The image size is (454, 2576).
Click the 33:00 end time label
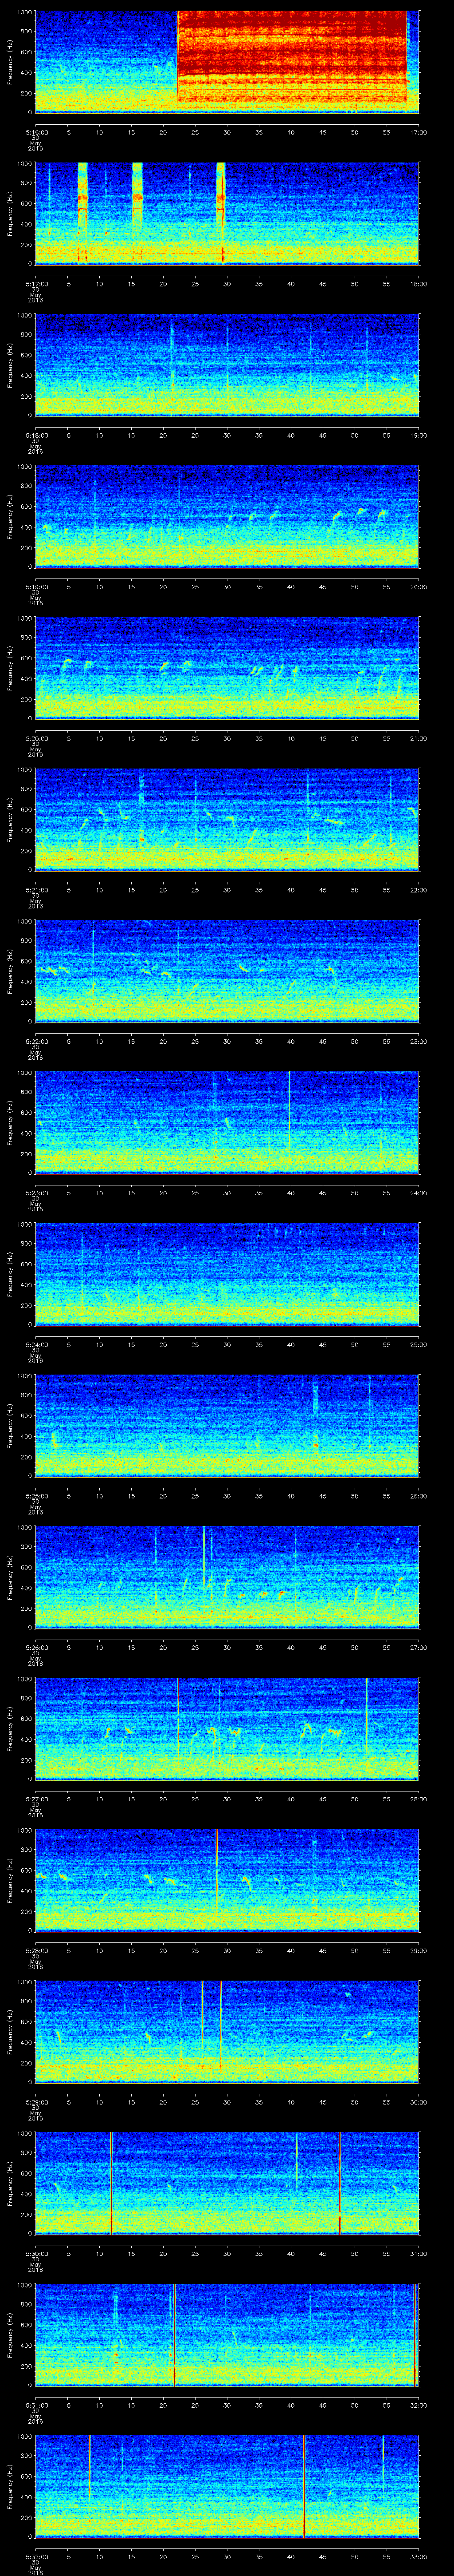(418, 2556)
